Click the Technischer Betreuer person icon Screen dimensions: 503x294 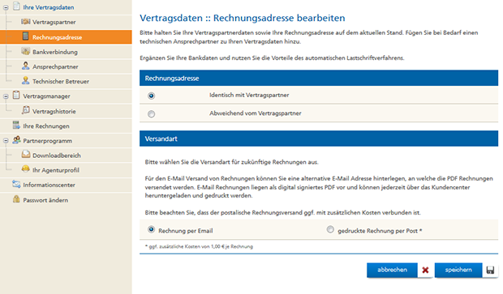26,81
